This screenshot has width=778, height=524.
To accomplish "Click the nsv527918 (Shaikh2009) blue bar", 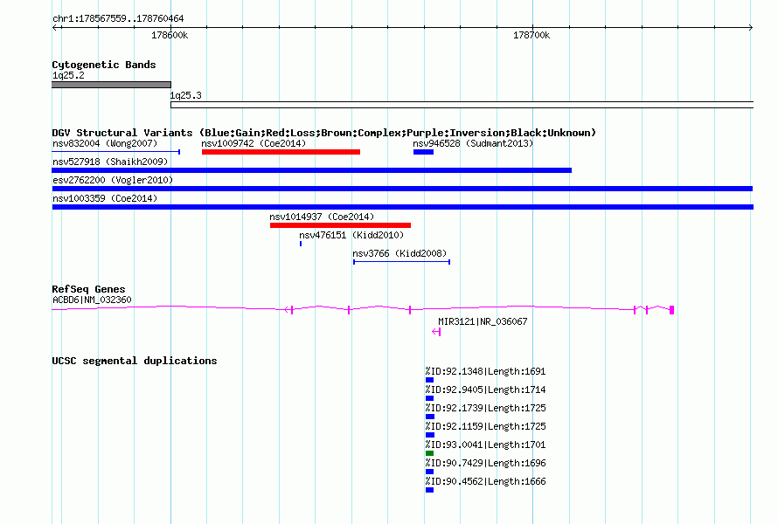I will pyautogui.click(x=311, y=170).
